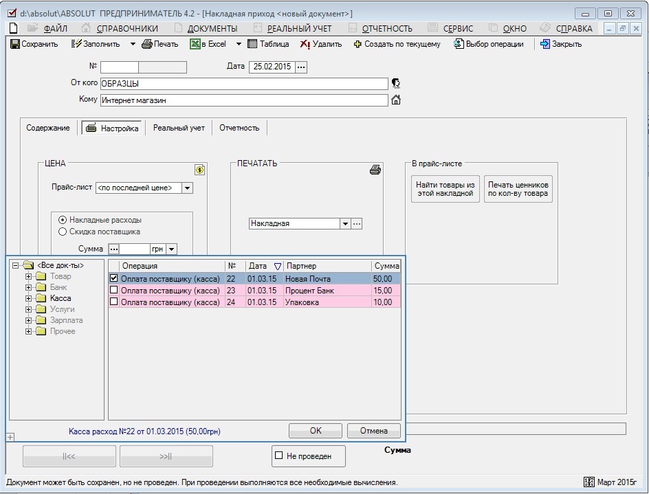Click the Сохранить floppy disk icon
The image size is (649, 494).
[15, 44]
